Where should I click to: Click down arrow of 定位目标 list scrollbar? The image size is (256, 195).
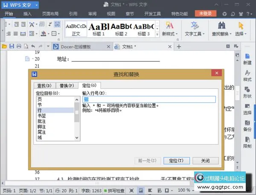click(77, 138)
